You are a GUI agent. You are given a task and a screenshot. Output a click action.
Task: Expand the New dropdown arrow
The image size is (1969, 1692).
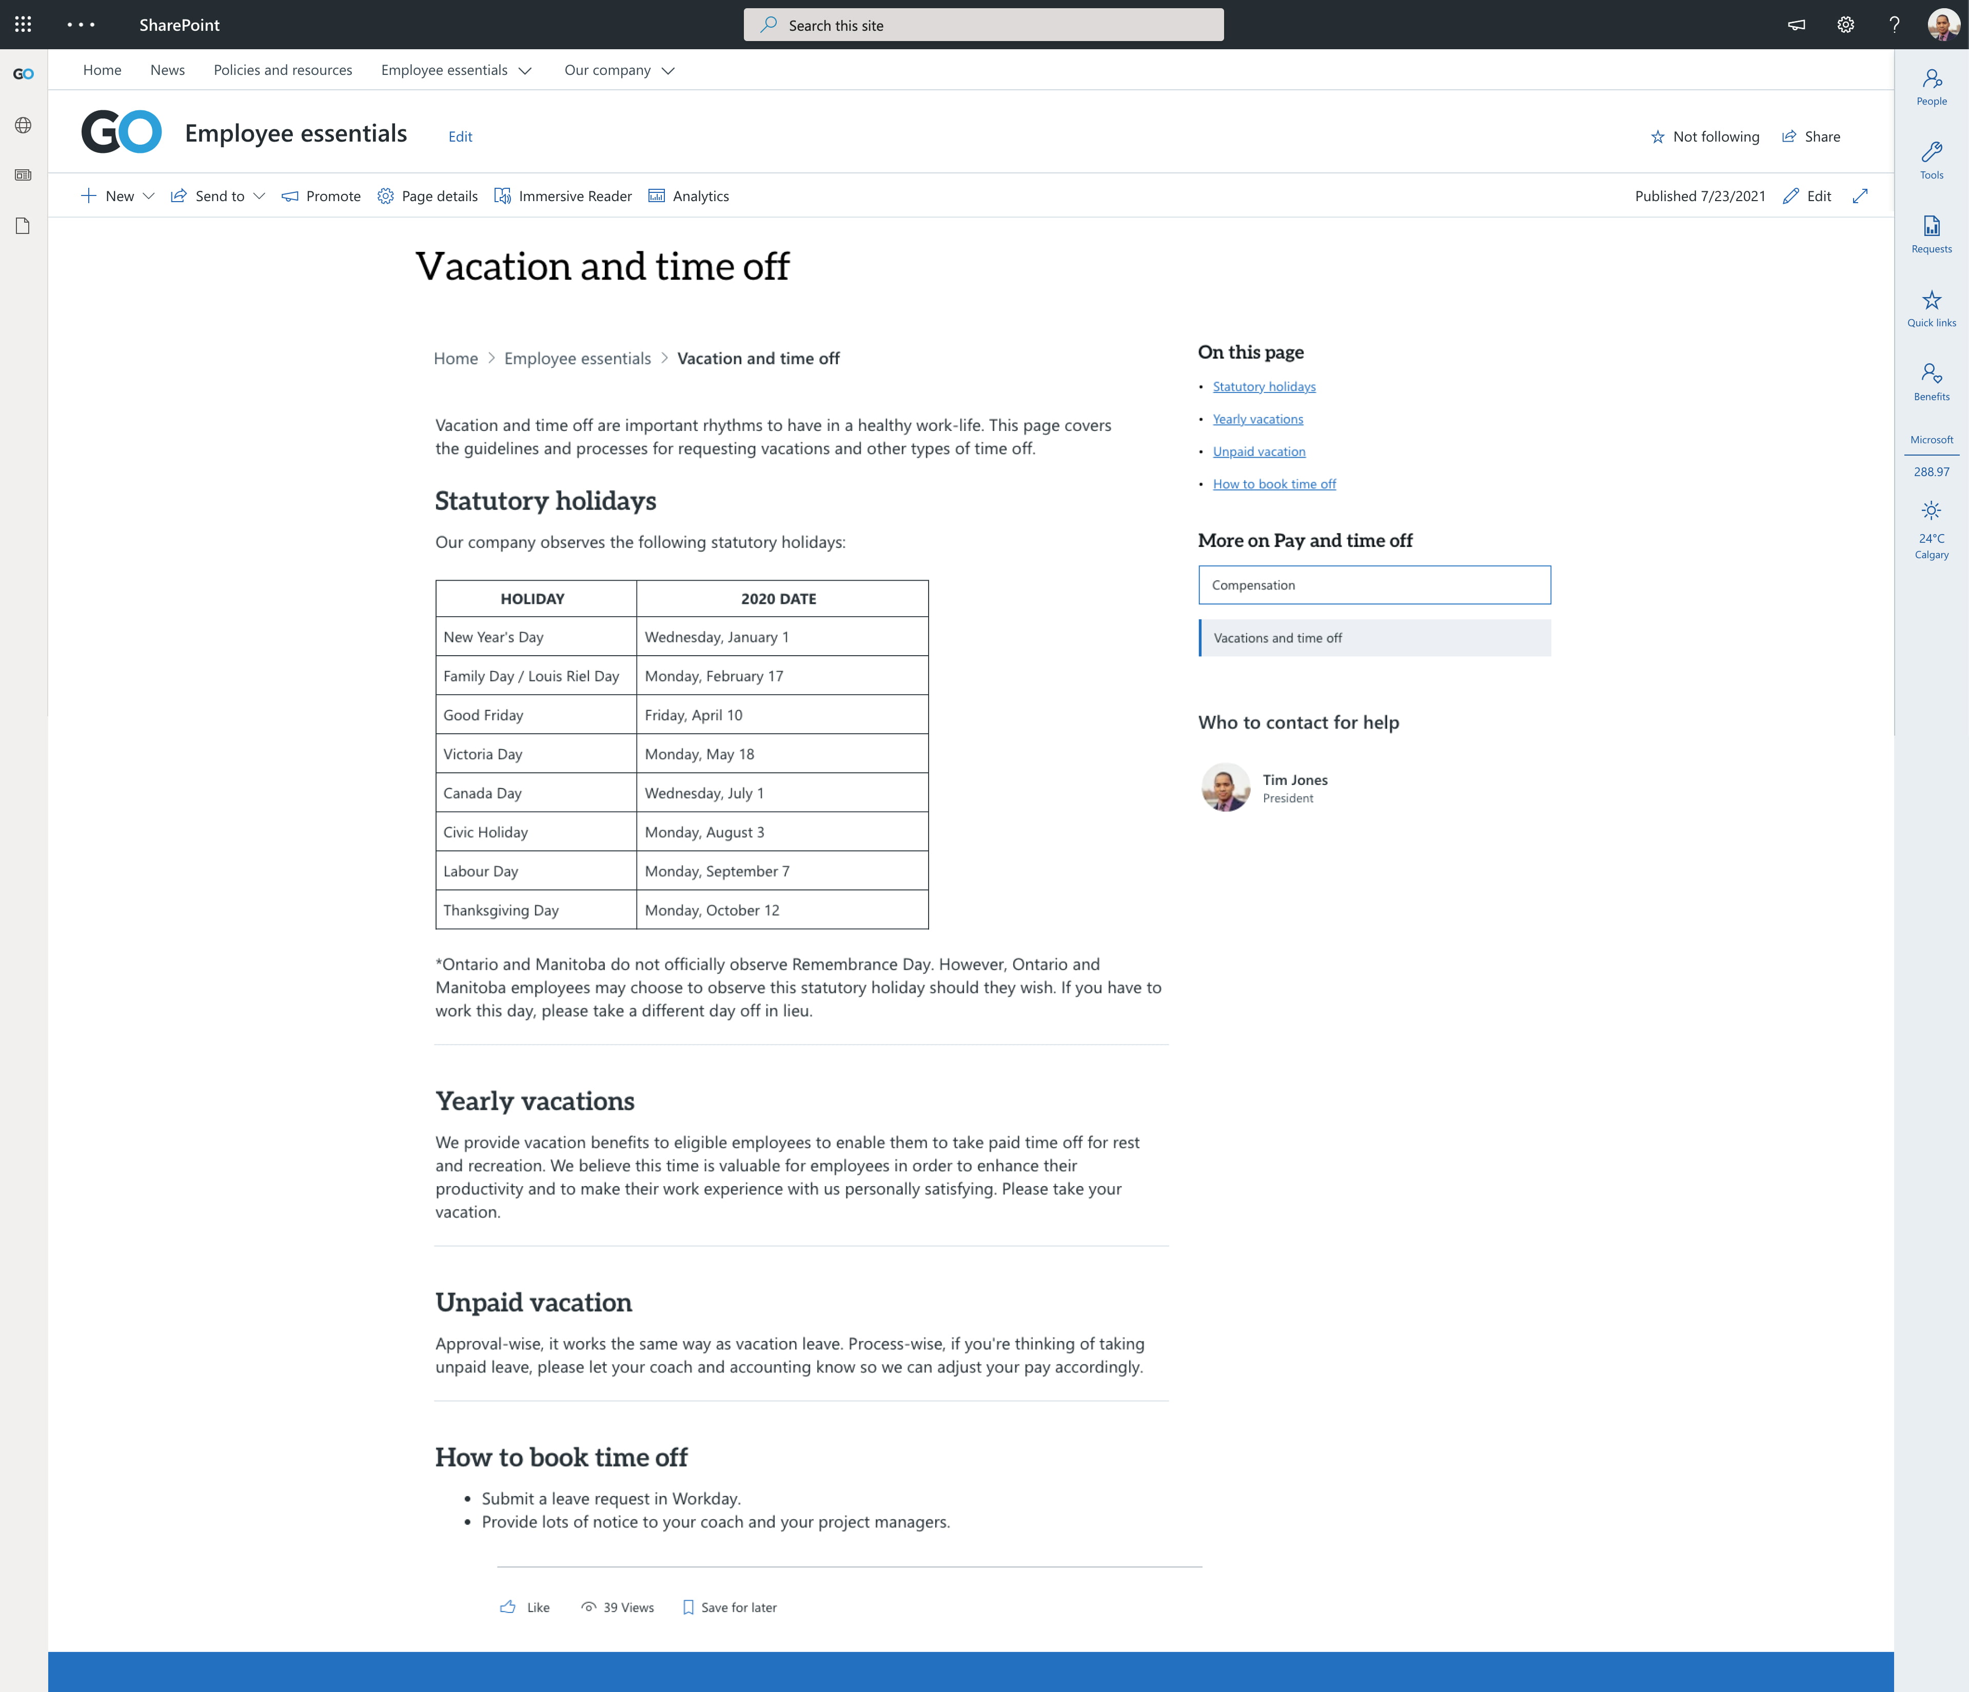(x=148, y=196)
